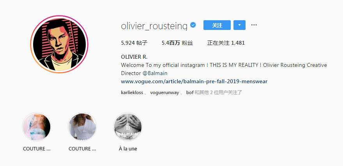This screenshot has height=166, width=343.
Task: Click the OLIVIER R. display name
Action: pos(134,57)
